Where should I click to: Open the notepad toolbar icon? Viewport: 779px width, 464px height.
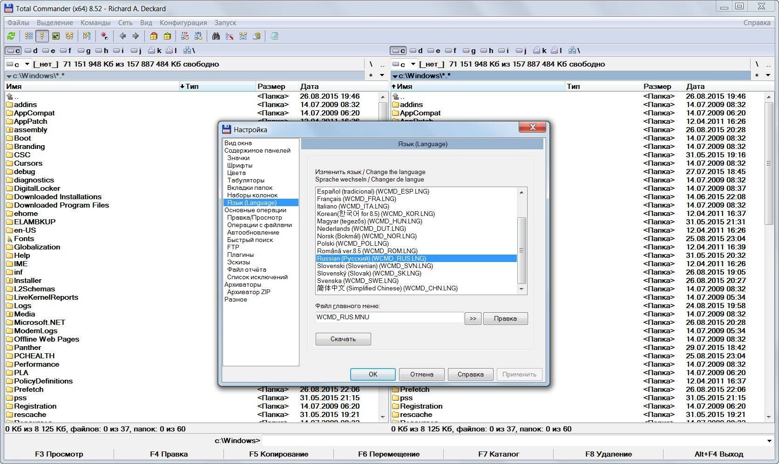[274, 36]
